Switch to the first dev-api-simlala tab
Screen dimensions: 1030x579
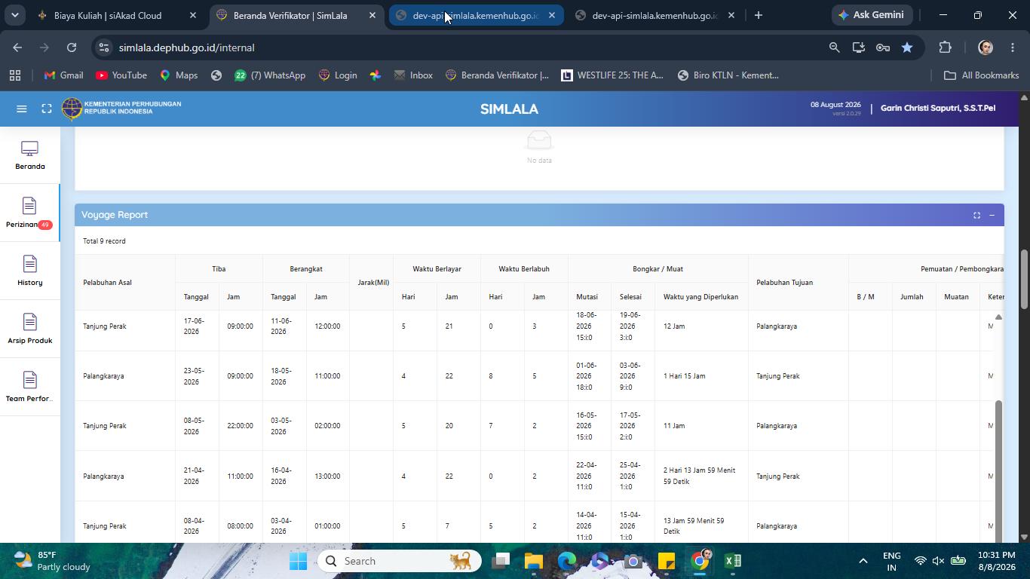pyautogui.click(x=476, y=15)
